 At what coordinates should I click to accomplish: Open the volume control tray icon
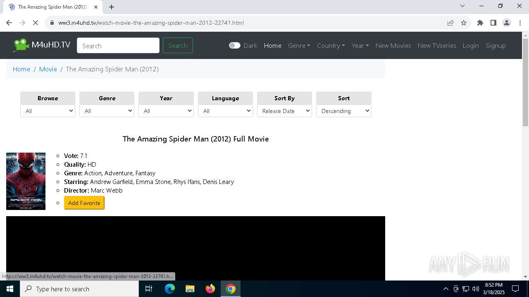[476, 289]
